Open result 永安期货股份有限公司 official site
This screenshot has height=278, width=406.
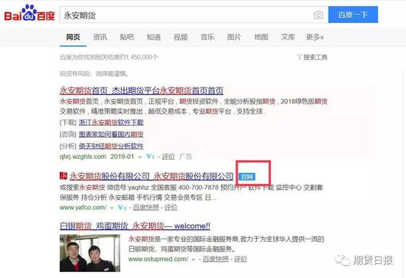152,177
